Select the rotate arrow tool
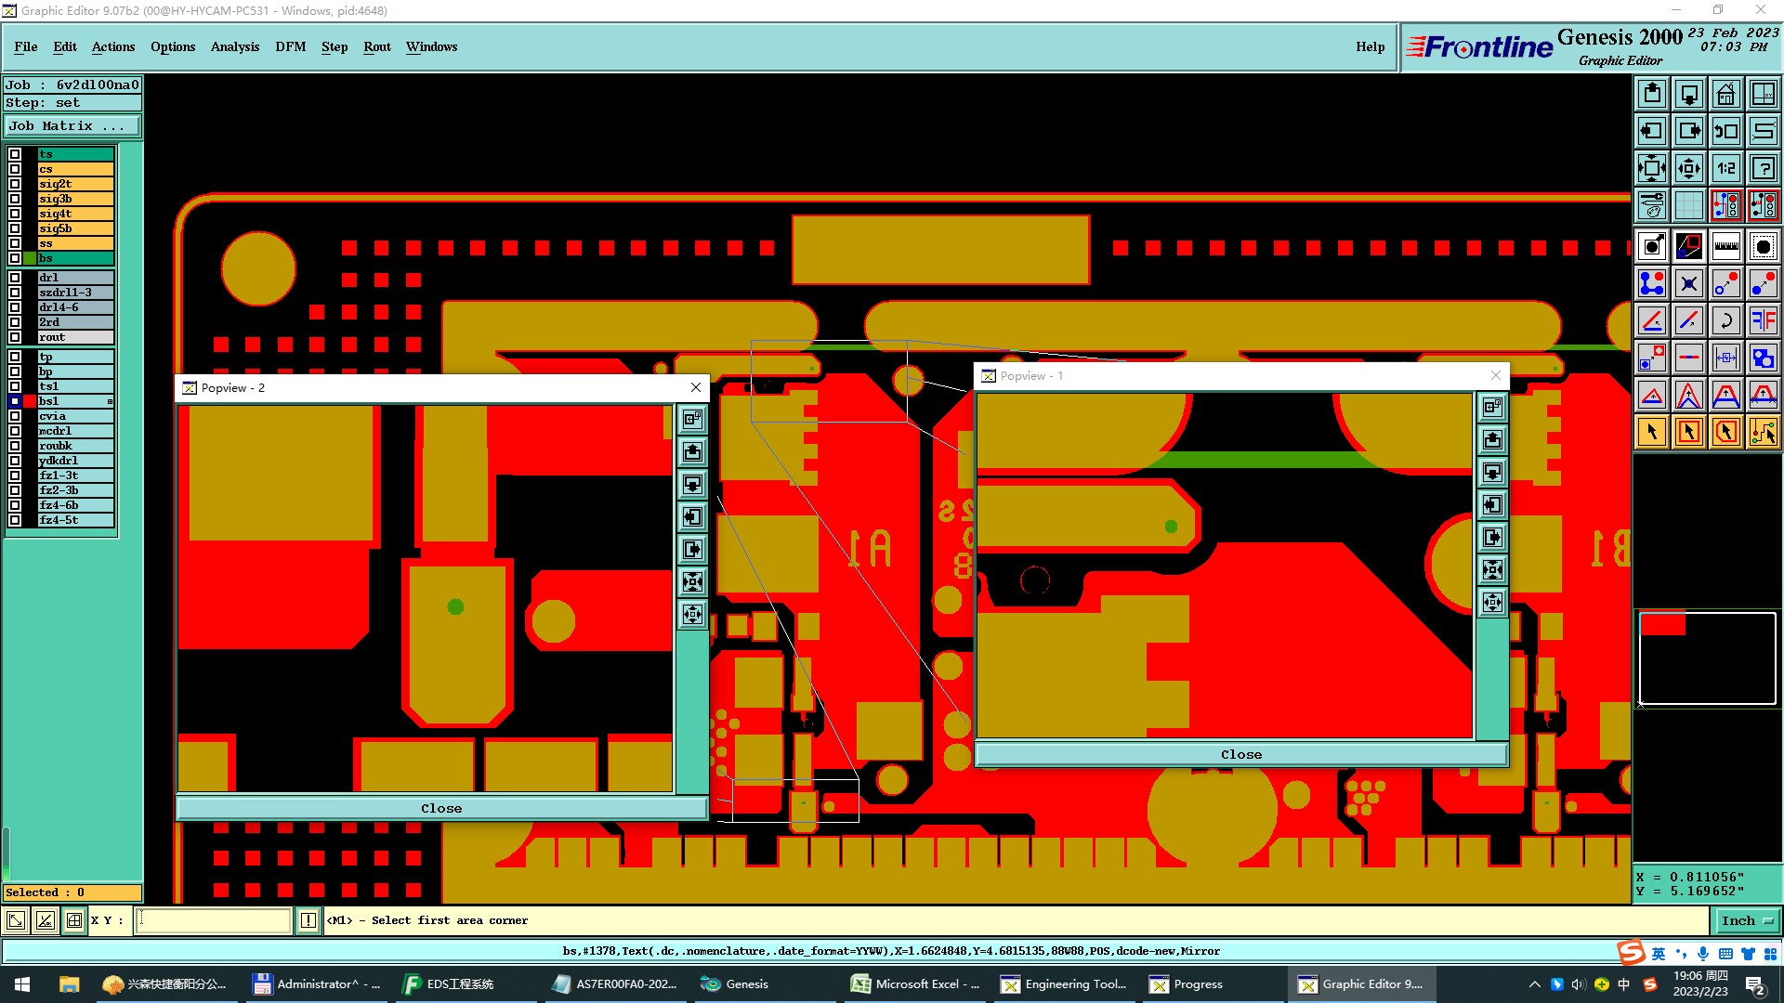 pyautogui.click(x=1725, y=320)
